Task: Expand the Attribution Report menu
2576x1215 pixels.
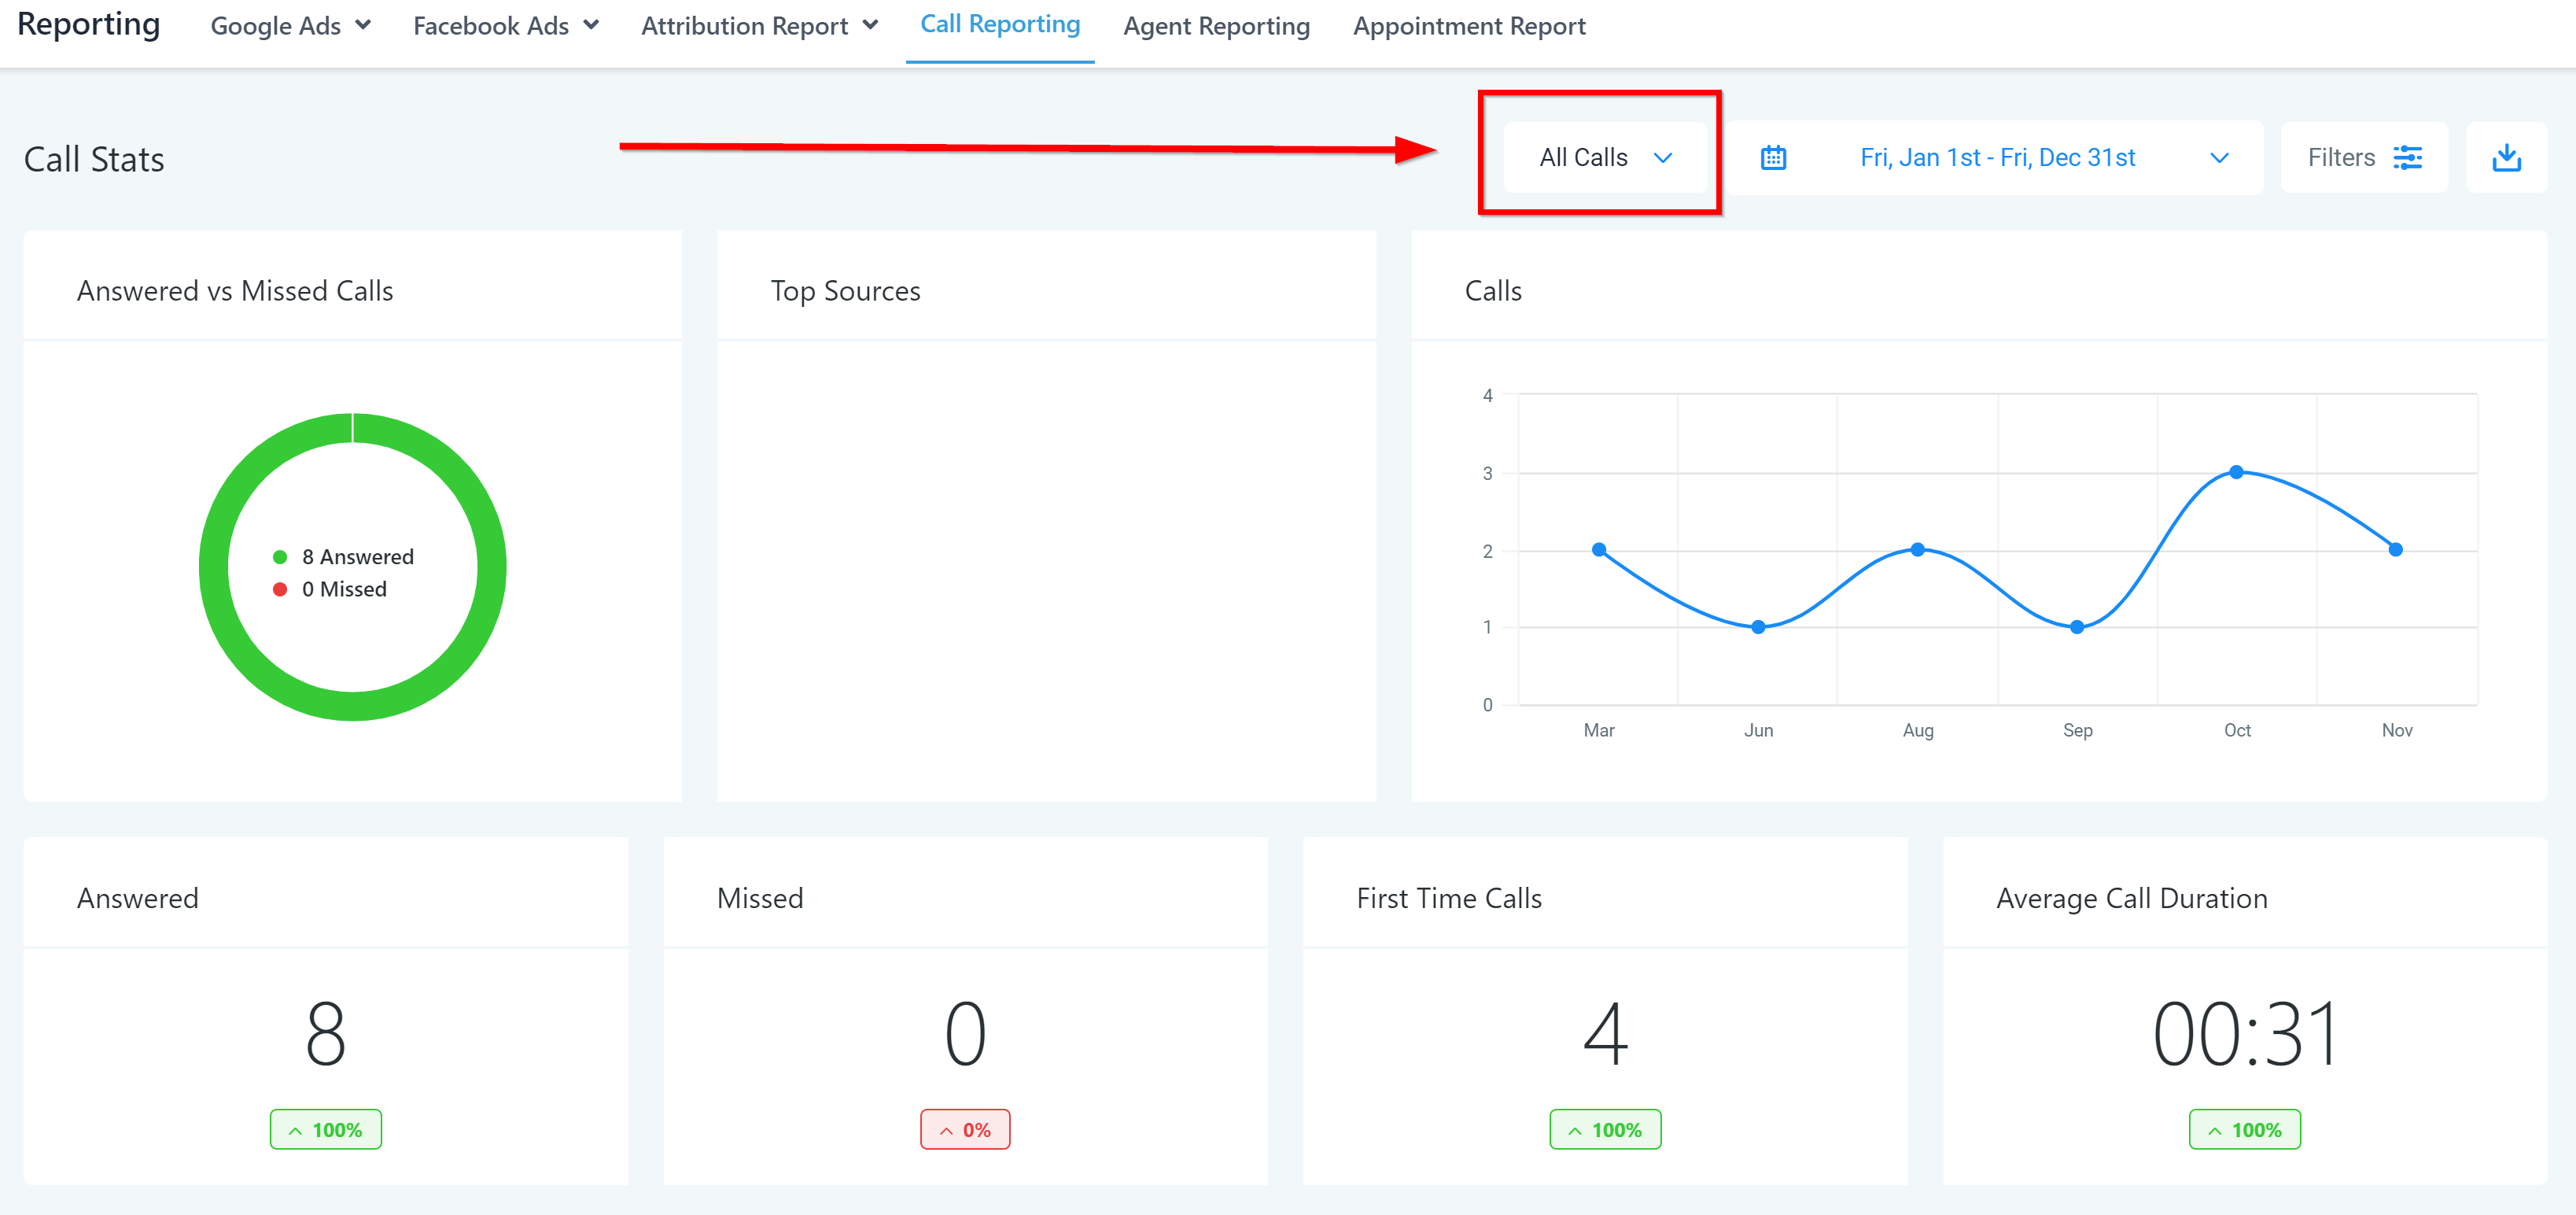Action: tap(759, 26)
